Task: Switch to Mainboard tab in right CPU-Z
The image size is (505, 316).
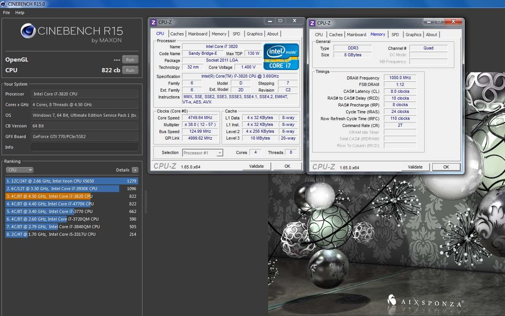Action: [x=356, y=35]
